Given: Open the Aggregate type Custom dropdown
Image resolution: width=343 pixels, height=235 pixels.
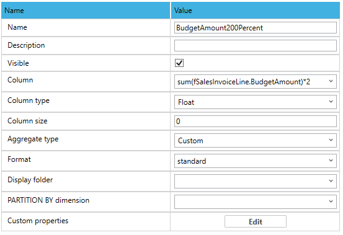Looking at the screenshot, I should coord(256,140).
